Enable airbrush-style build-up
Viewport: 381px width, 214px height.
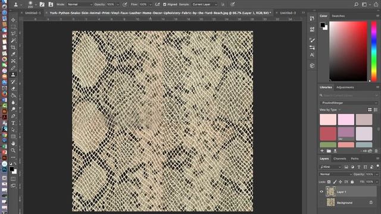tap(157, 4)
